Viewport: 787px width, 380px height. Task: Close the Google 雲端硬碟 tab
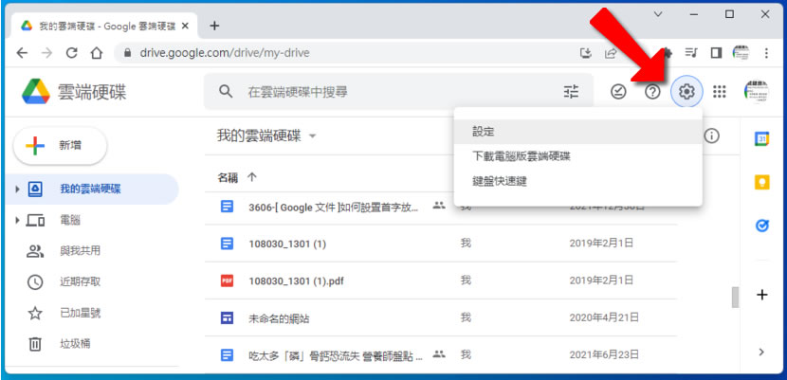(x=185, y=26)
